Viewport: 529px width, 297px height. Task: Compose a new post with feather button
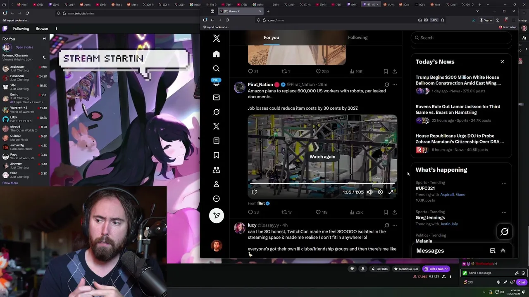click(x=216, y=215)
